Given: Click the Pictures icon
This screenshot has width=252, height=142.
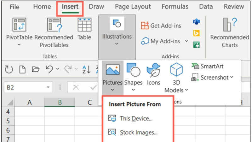Looking at the screenshot, I should [x=112, y=70].
